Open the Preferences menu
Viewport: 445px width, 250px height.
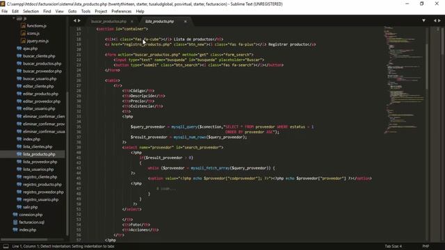click(x=122, y=11)
